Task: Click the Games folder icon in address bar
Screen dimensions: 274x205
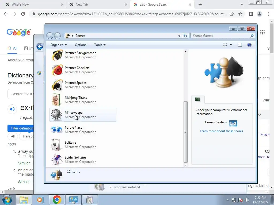Action: click(68, 36)
